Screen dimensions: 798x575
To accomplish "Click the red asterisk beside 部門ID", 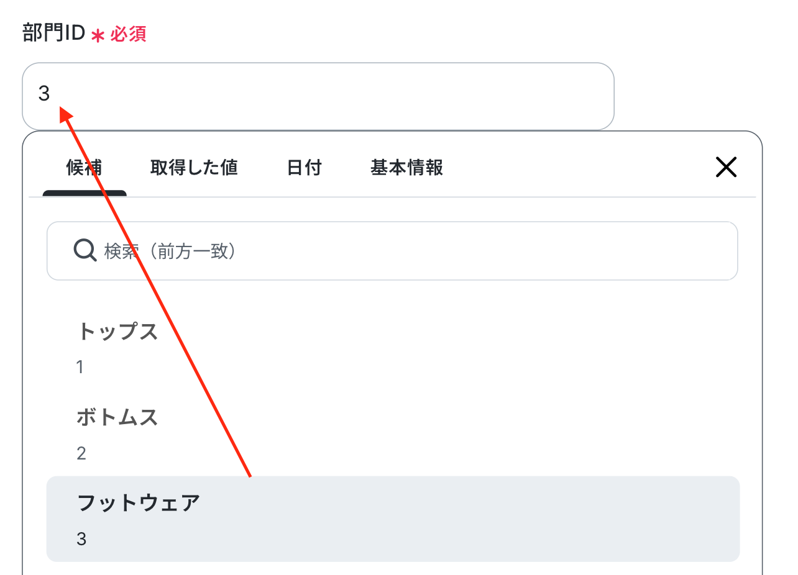I will click(x=98, y=35).
